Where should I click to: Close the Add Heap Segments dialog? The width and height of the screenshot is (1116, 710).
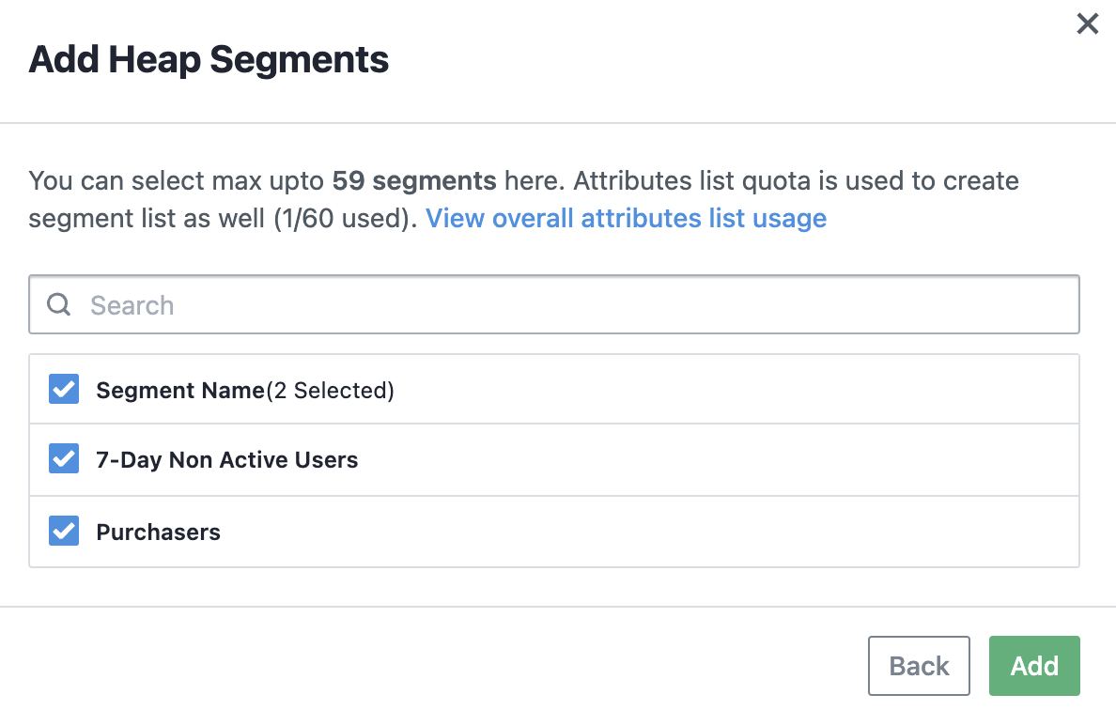click(1087, 24)
